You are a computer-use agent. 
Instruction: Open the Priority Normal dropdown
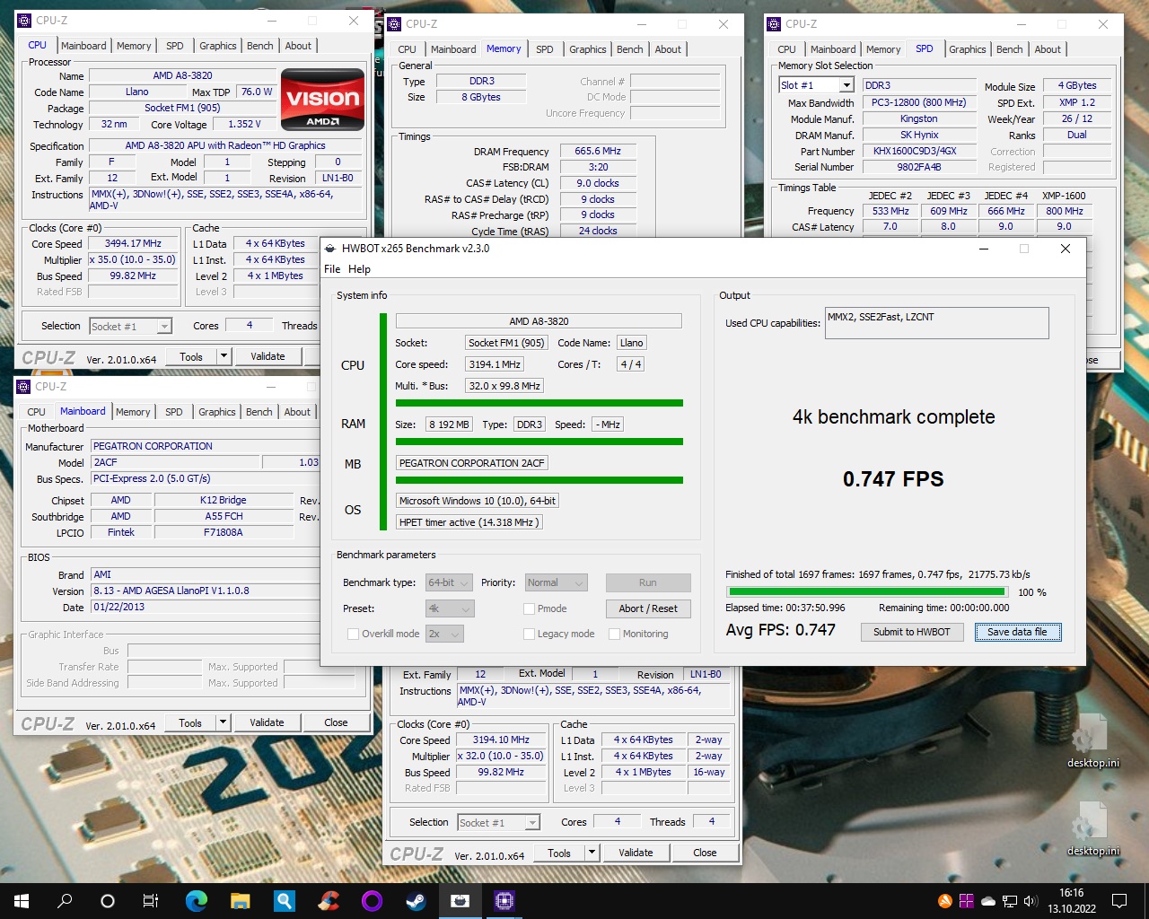(x=556, y=582)
